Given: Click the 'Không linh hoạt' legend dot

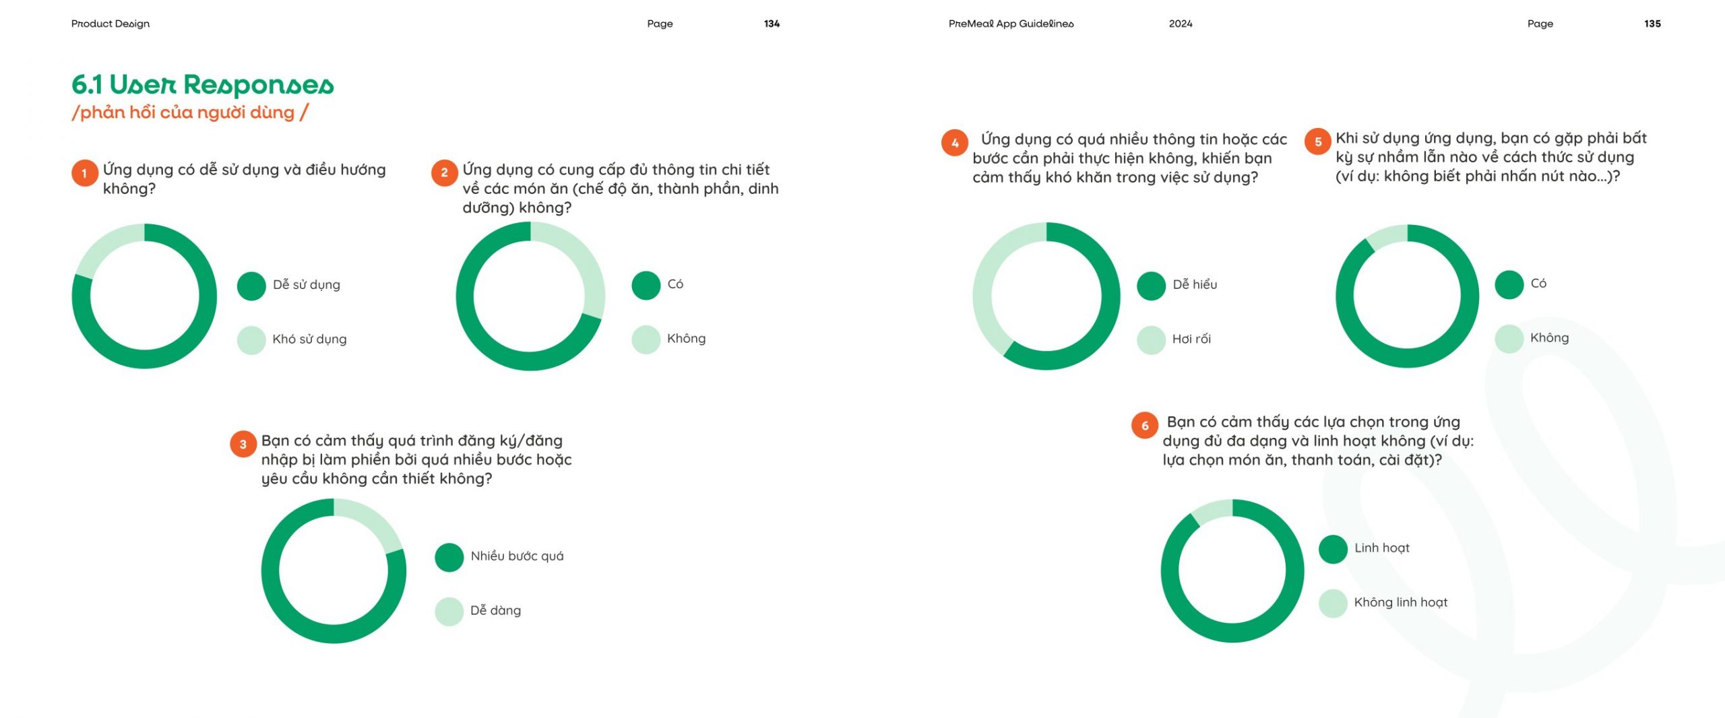Looking at the screenshot, I should [x=1333, y=603].
